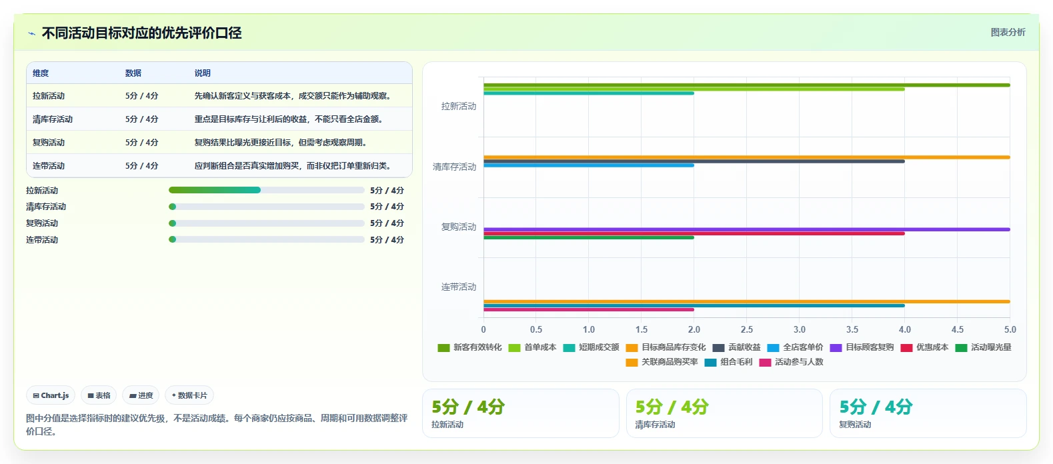This screenshot has width=1053, height=464.
Task: Open the 复购活动 score card below the chart
Action: click(x=928, y=413)
